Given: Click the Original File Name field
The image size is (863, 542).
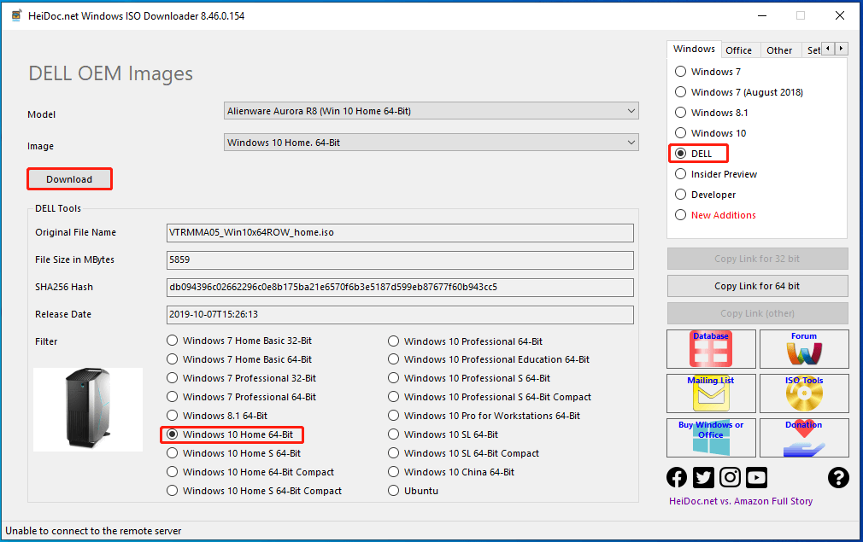Looking at the screenshot, I should click(400, 232).
